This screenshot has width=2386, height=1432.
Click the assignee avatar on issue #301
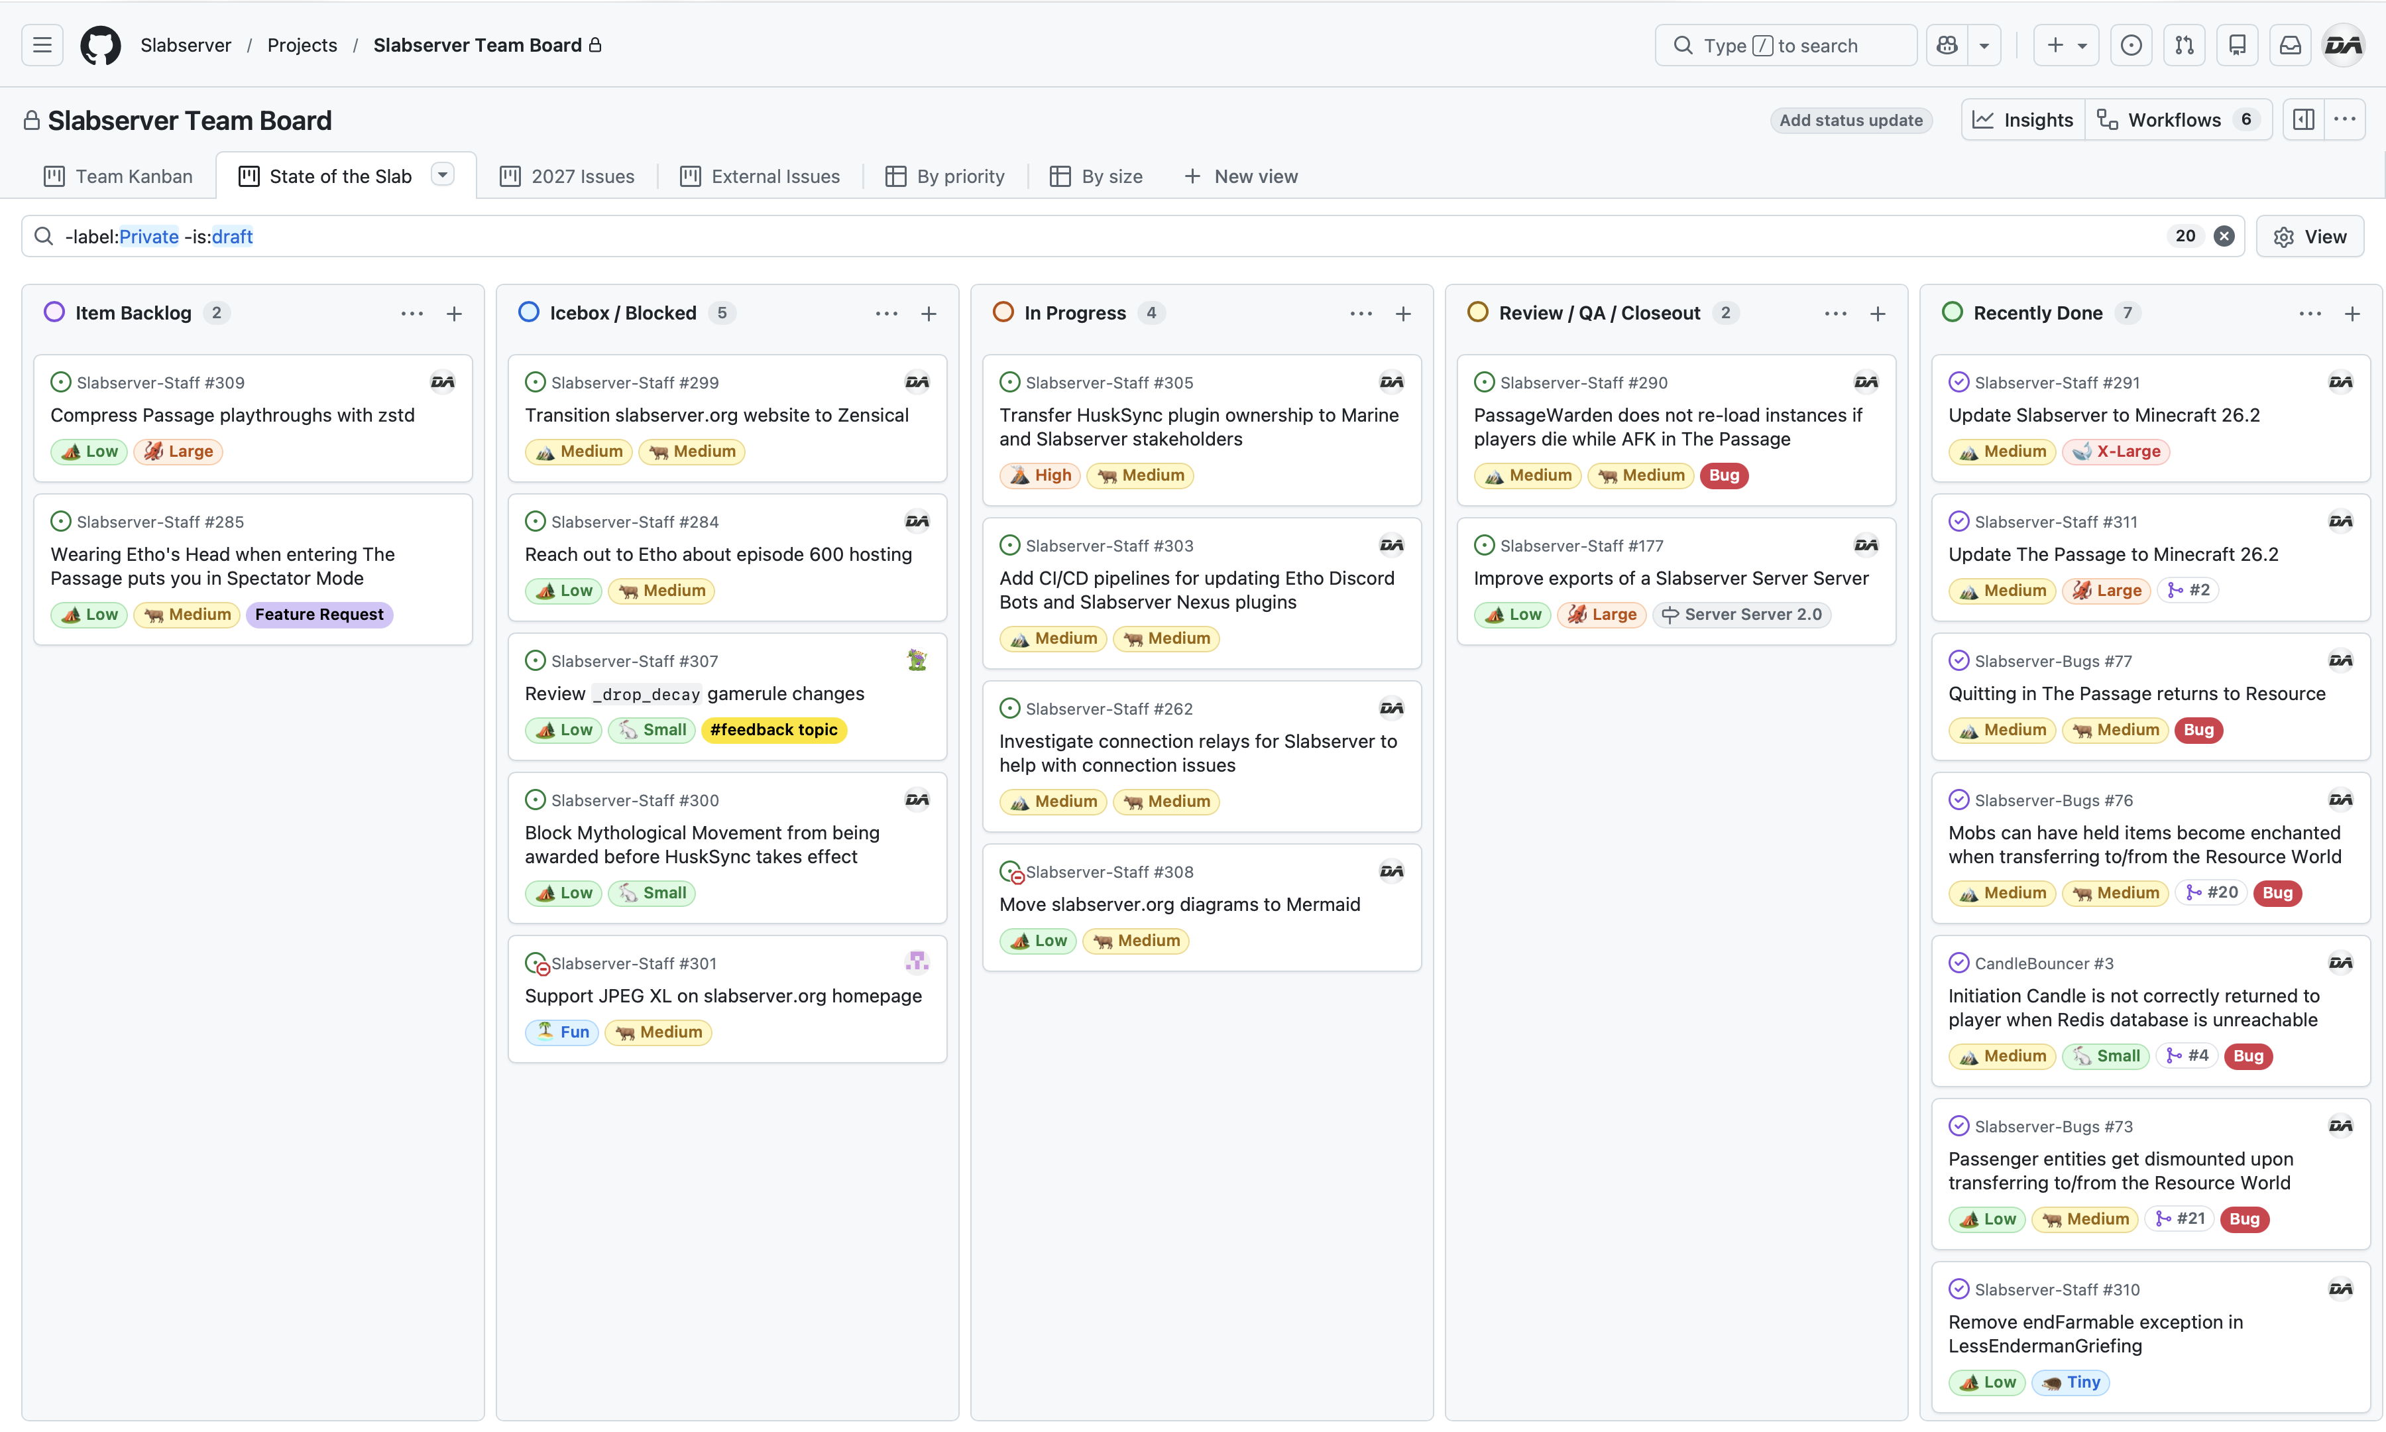coord(917,962)
